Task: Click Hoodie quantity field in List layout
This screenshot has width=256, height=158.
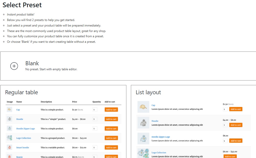Action: coord(225,125)
